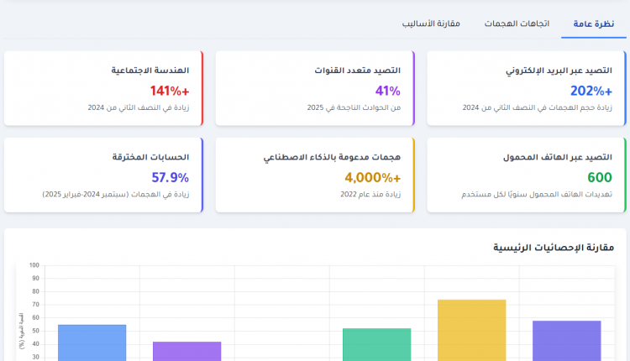Click the indigo chart bar
Screen dimensions: 630x361
coord(566,341)
